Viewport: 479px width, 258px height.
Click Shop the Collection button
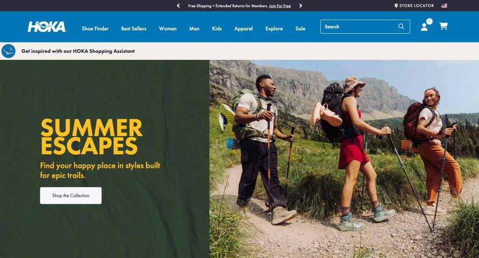[71, 195]
